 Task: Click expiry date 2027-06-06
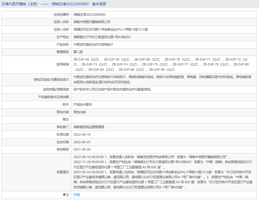(x=82, y=149)
